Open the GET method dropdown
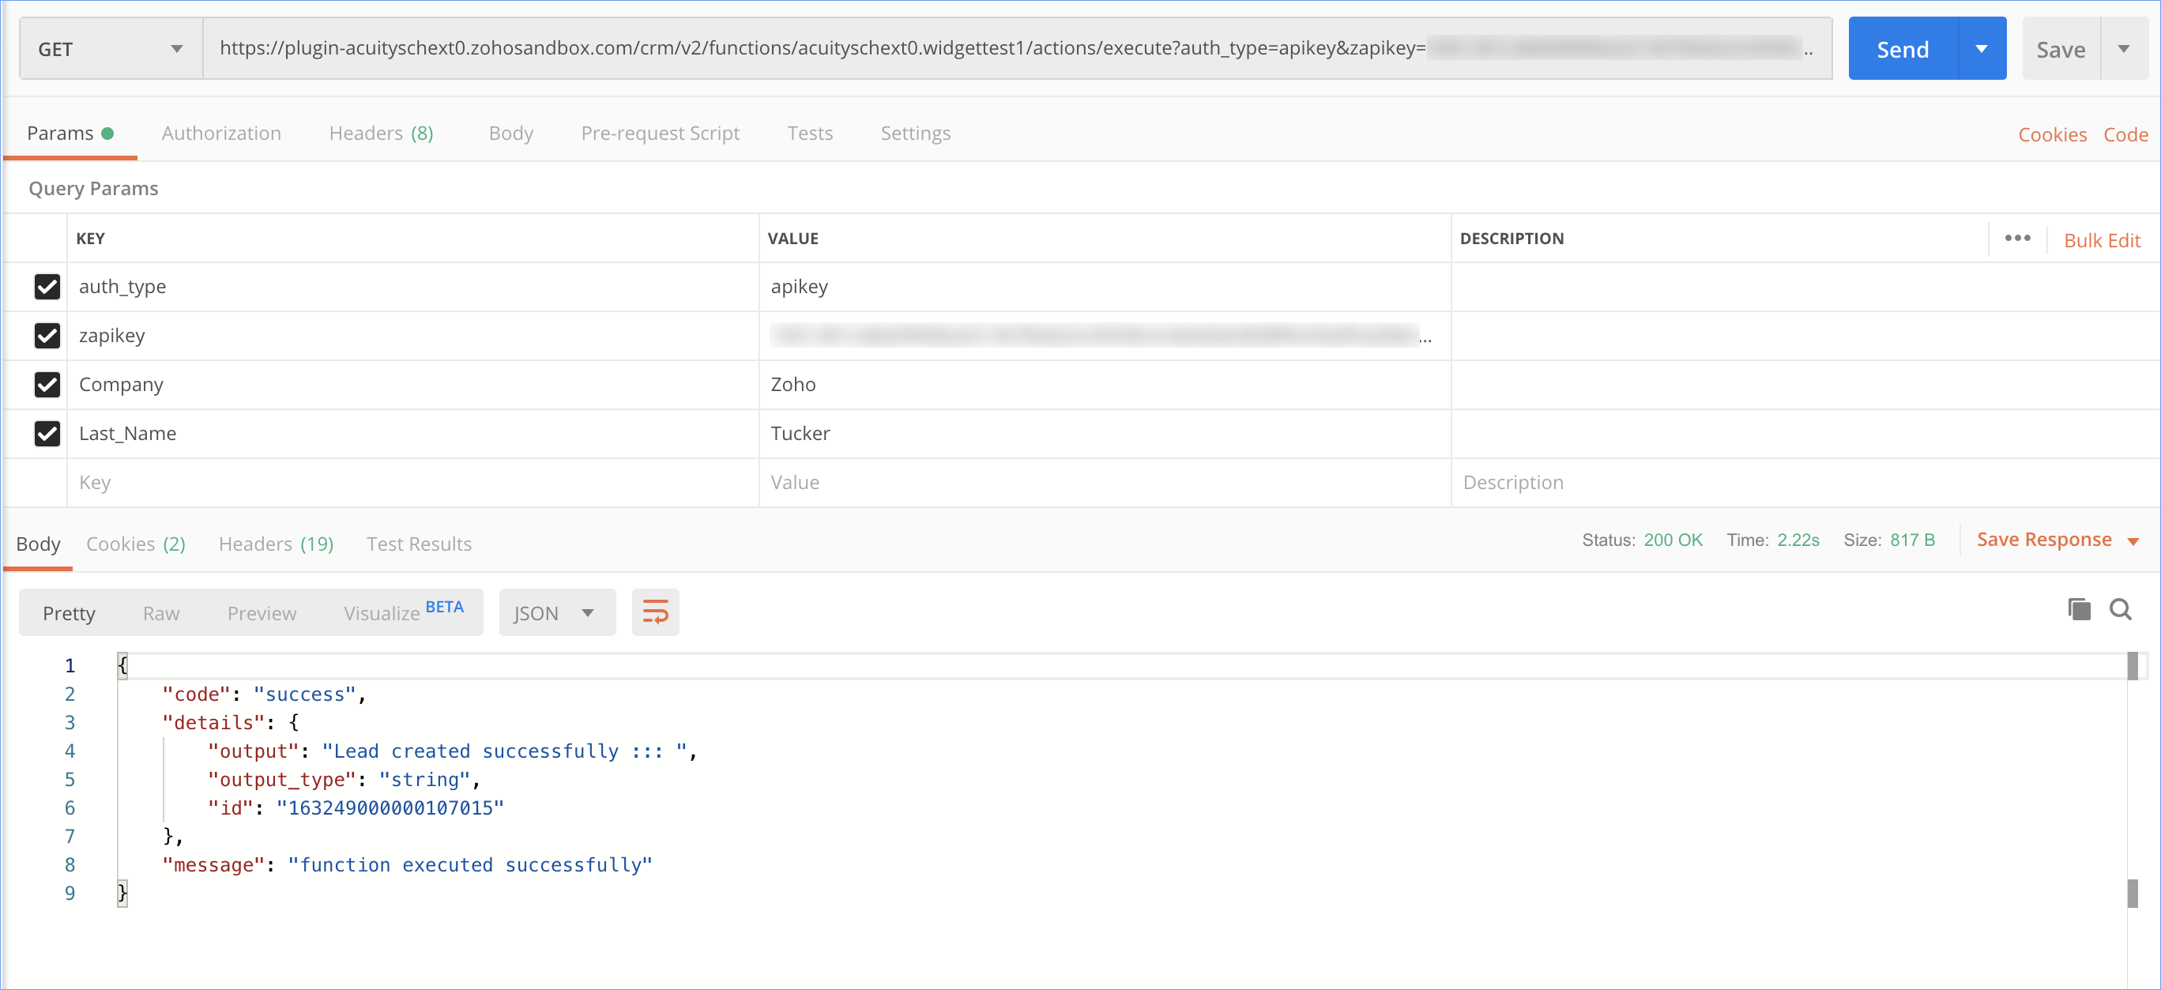The image size is (2161, 990). [x=110, y=50]
